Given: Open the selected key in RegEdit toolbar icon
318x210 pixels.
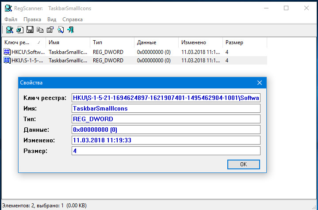Looking at the screenshot, I should click(x=20, y=30).
